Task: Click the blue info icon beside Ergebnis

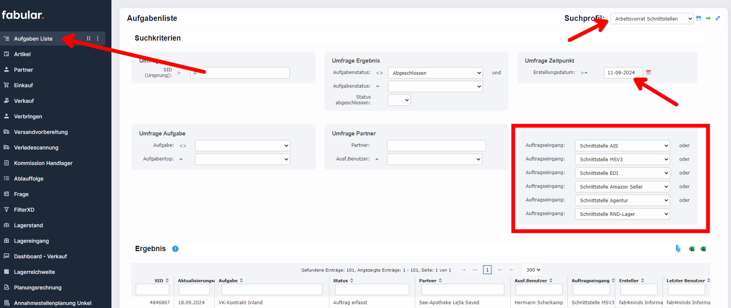Action: click(x=175, y=249)
